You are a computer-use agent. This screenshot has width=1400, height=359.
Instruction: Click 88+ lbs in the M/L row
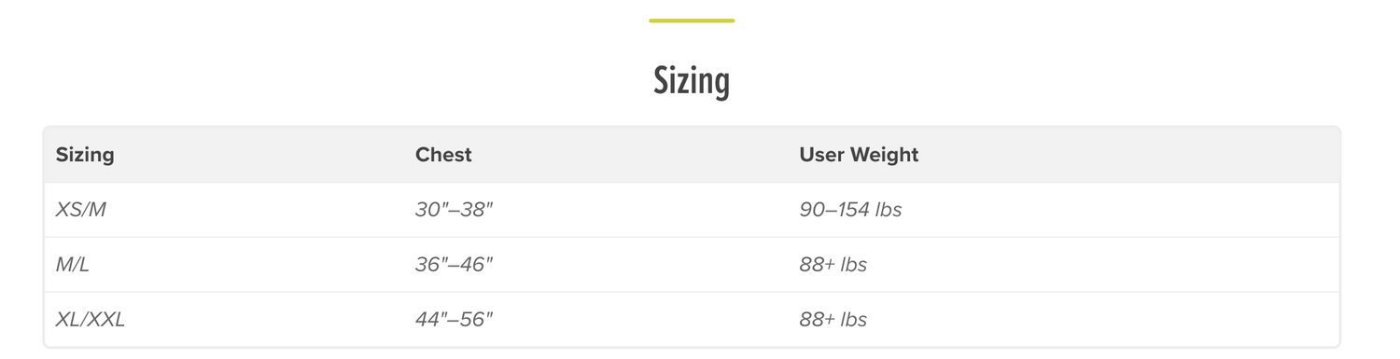coord(833,265)
